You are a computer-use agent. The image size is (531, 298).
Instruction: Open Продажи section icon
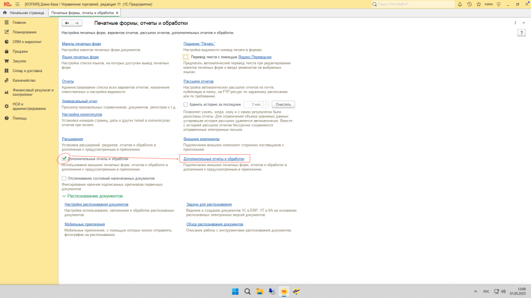click(6, 51)
